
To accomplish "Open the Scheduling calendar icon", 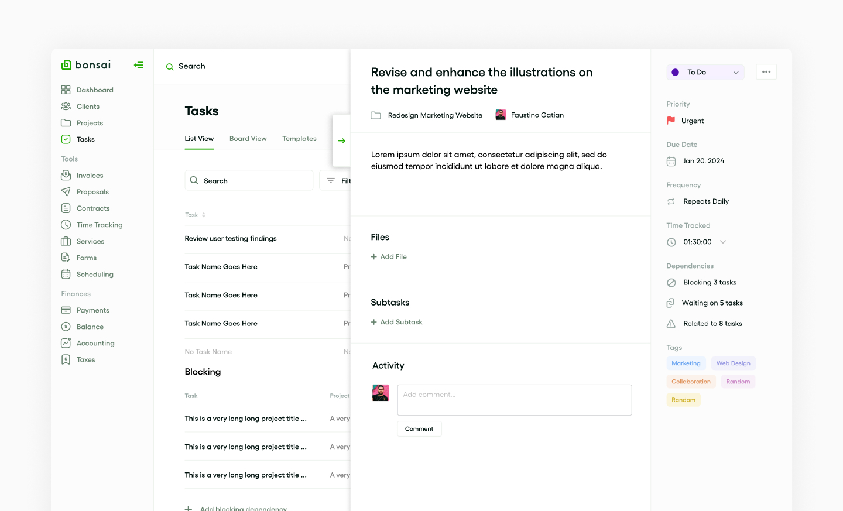I will pos(66,274).
